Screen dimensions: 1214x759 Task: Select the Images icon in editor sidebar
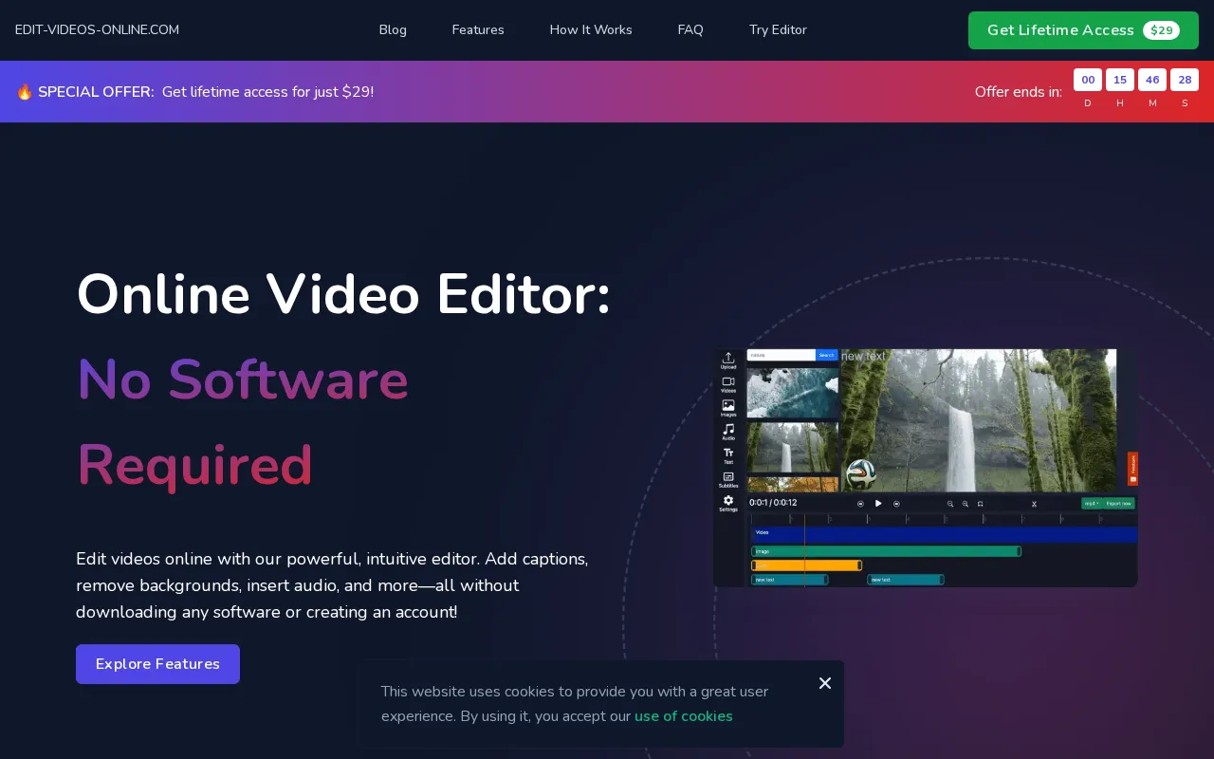pos(728,406)
